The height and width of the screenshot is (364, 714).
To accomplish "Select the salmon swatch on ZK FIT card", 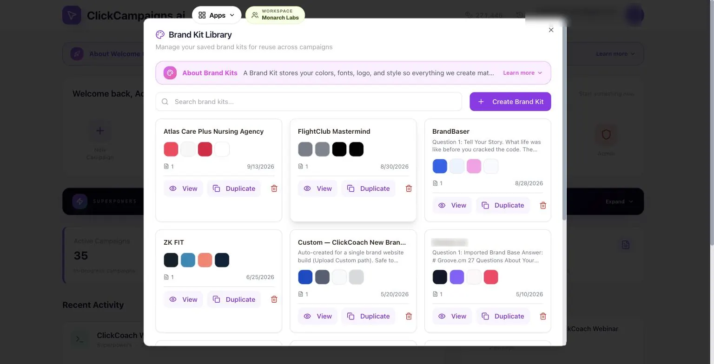I will pos(205,260).
